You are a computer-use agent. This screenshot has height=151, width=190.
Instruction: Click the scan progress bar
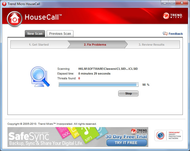pyautogui.click(x=99, y=84)
